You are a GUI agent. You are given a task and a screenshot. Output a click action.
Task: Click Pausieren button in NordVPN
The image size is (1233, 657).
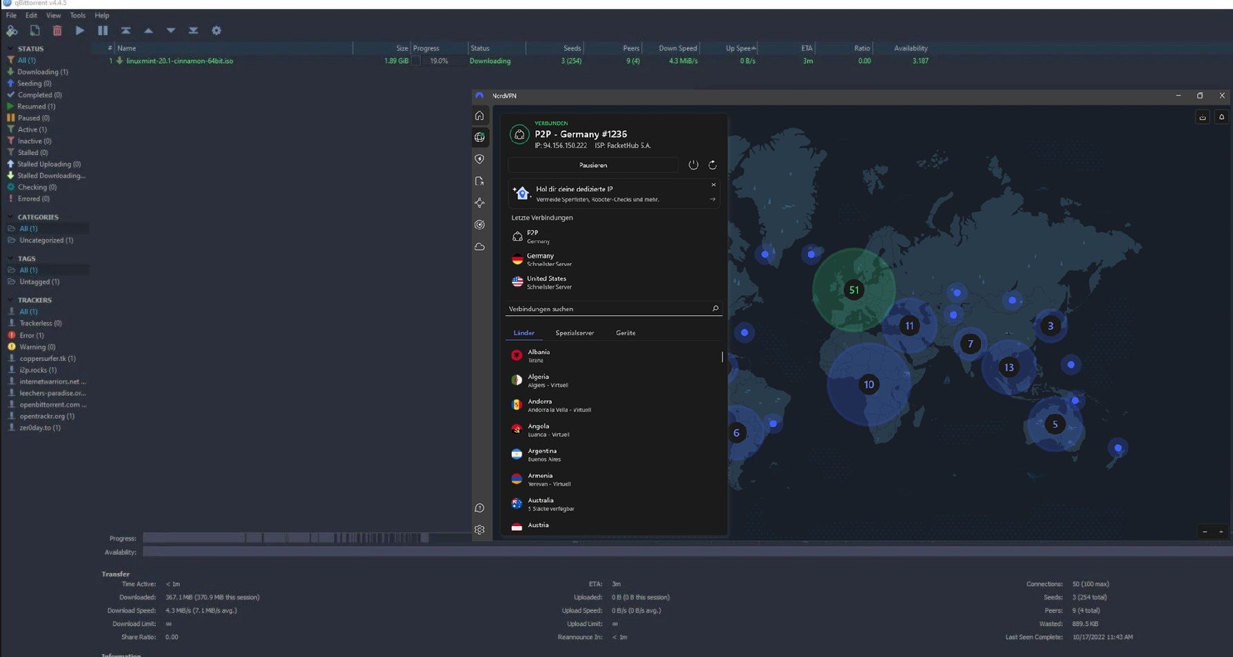tap(593, 165)
